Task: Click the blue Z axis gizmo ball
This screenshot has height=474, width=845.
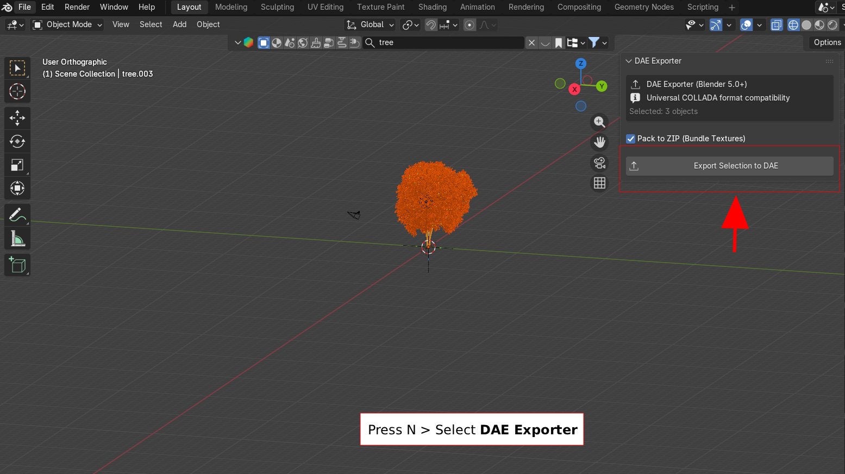Action: click(x=581, y=64)
